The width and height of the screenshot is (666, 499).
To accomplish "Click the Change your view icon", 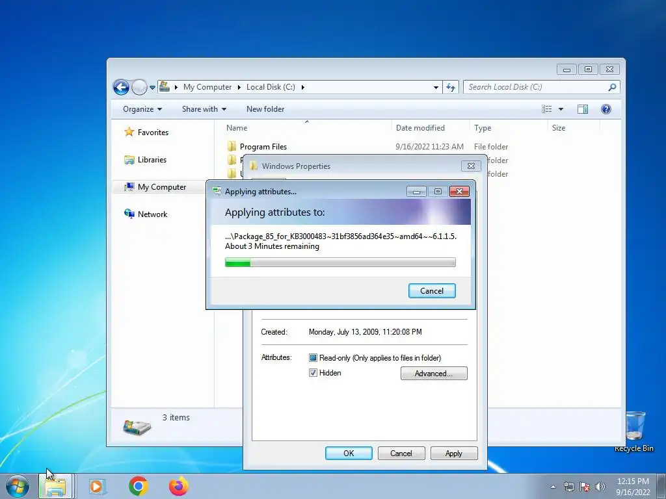I will coord(547,109).
